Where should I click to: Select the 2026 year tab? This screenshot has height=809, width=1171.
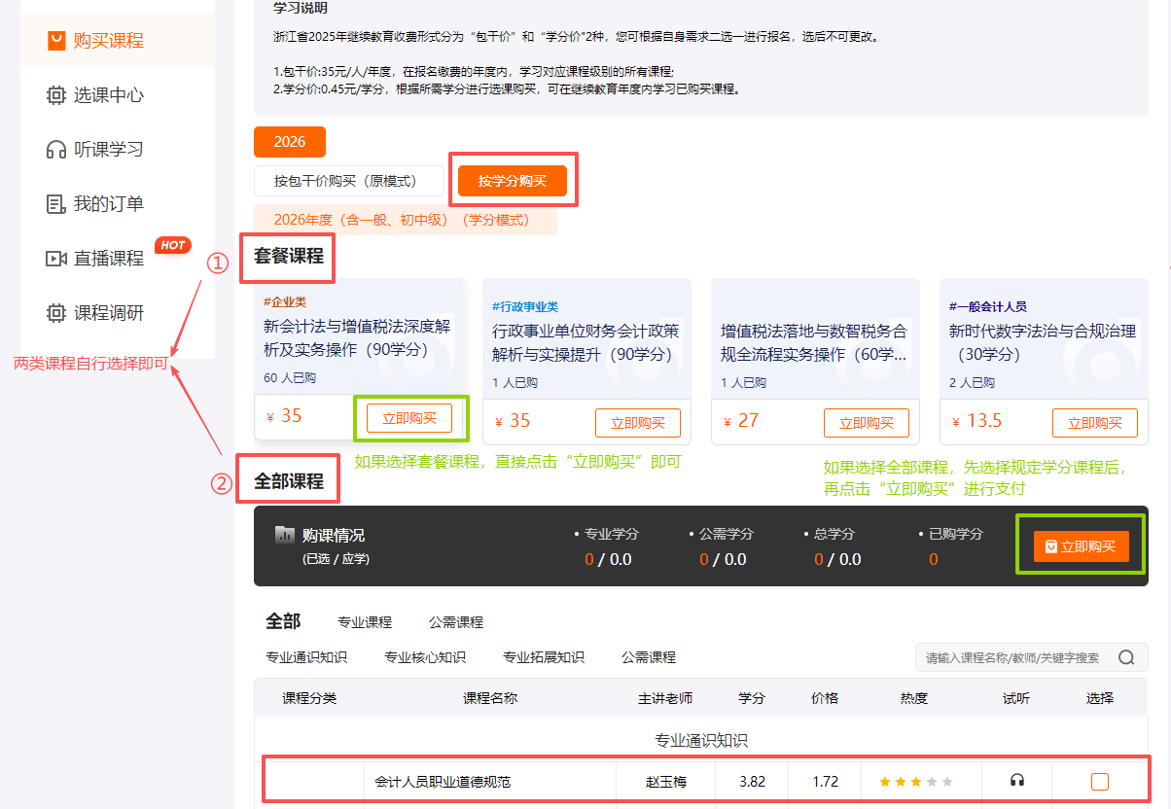pos(289,141)
